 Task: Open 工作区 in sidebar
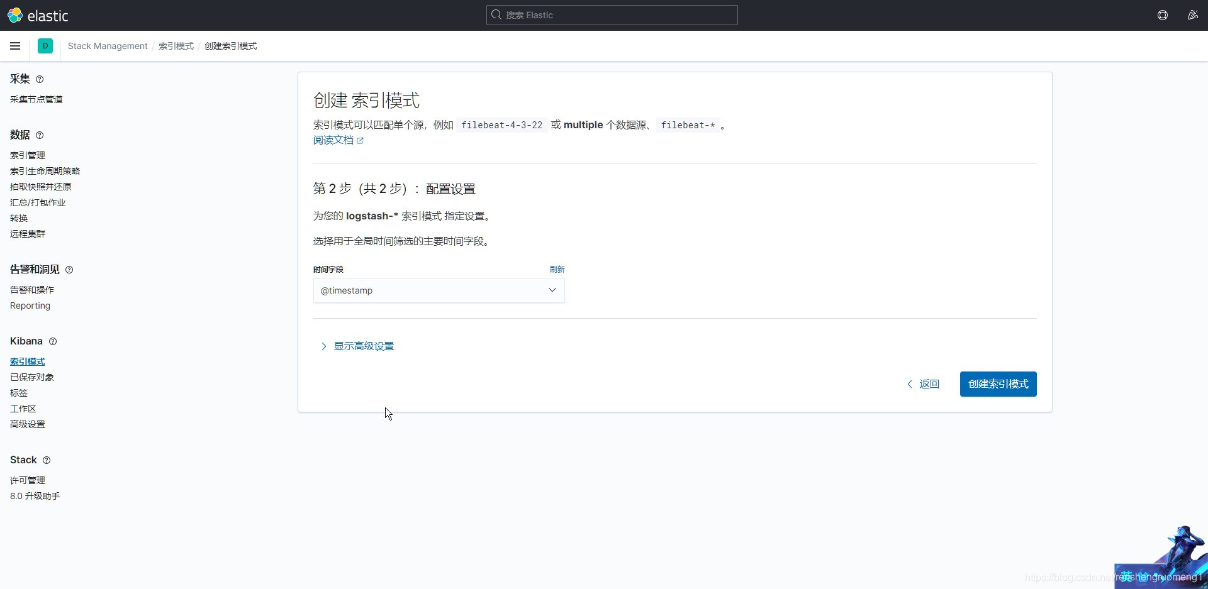(x=23, y=409)
